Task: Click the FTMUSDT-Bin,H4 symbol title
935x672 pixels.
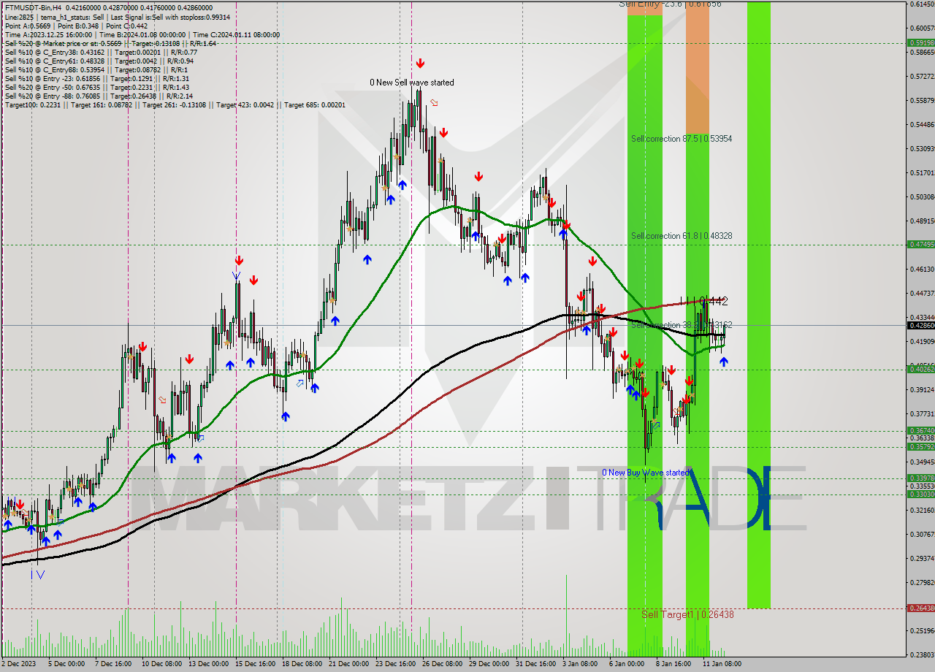Action: click(34, 7)
